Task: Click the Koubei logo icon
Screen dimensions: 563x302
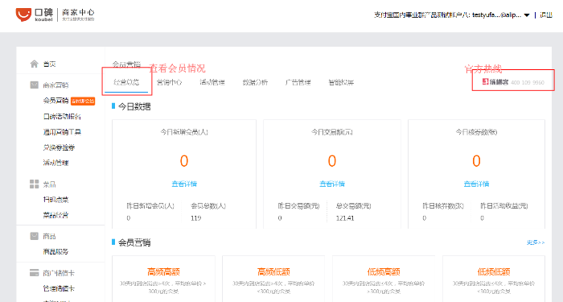Action: click(x=23, y=14)
